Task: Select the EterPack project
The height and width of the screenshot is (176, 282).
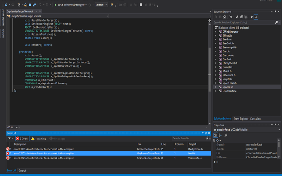Action: pos(227,59)
